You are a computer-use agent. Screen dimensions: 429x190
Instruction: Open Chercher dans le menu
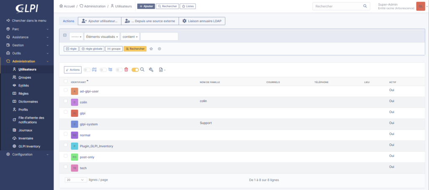point(27,21)
